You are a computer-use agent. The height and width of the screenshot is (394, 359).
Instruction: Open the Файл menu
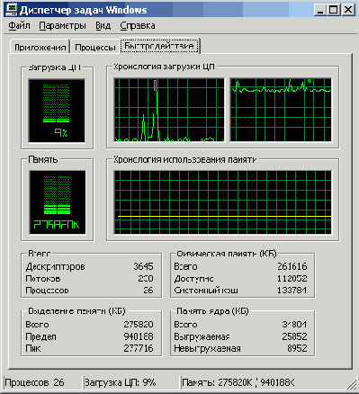(19, 26)
